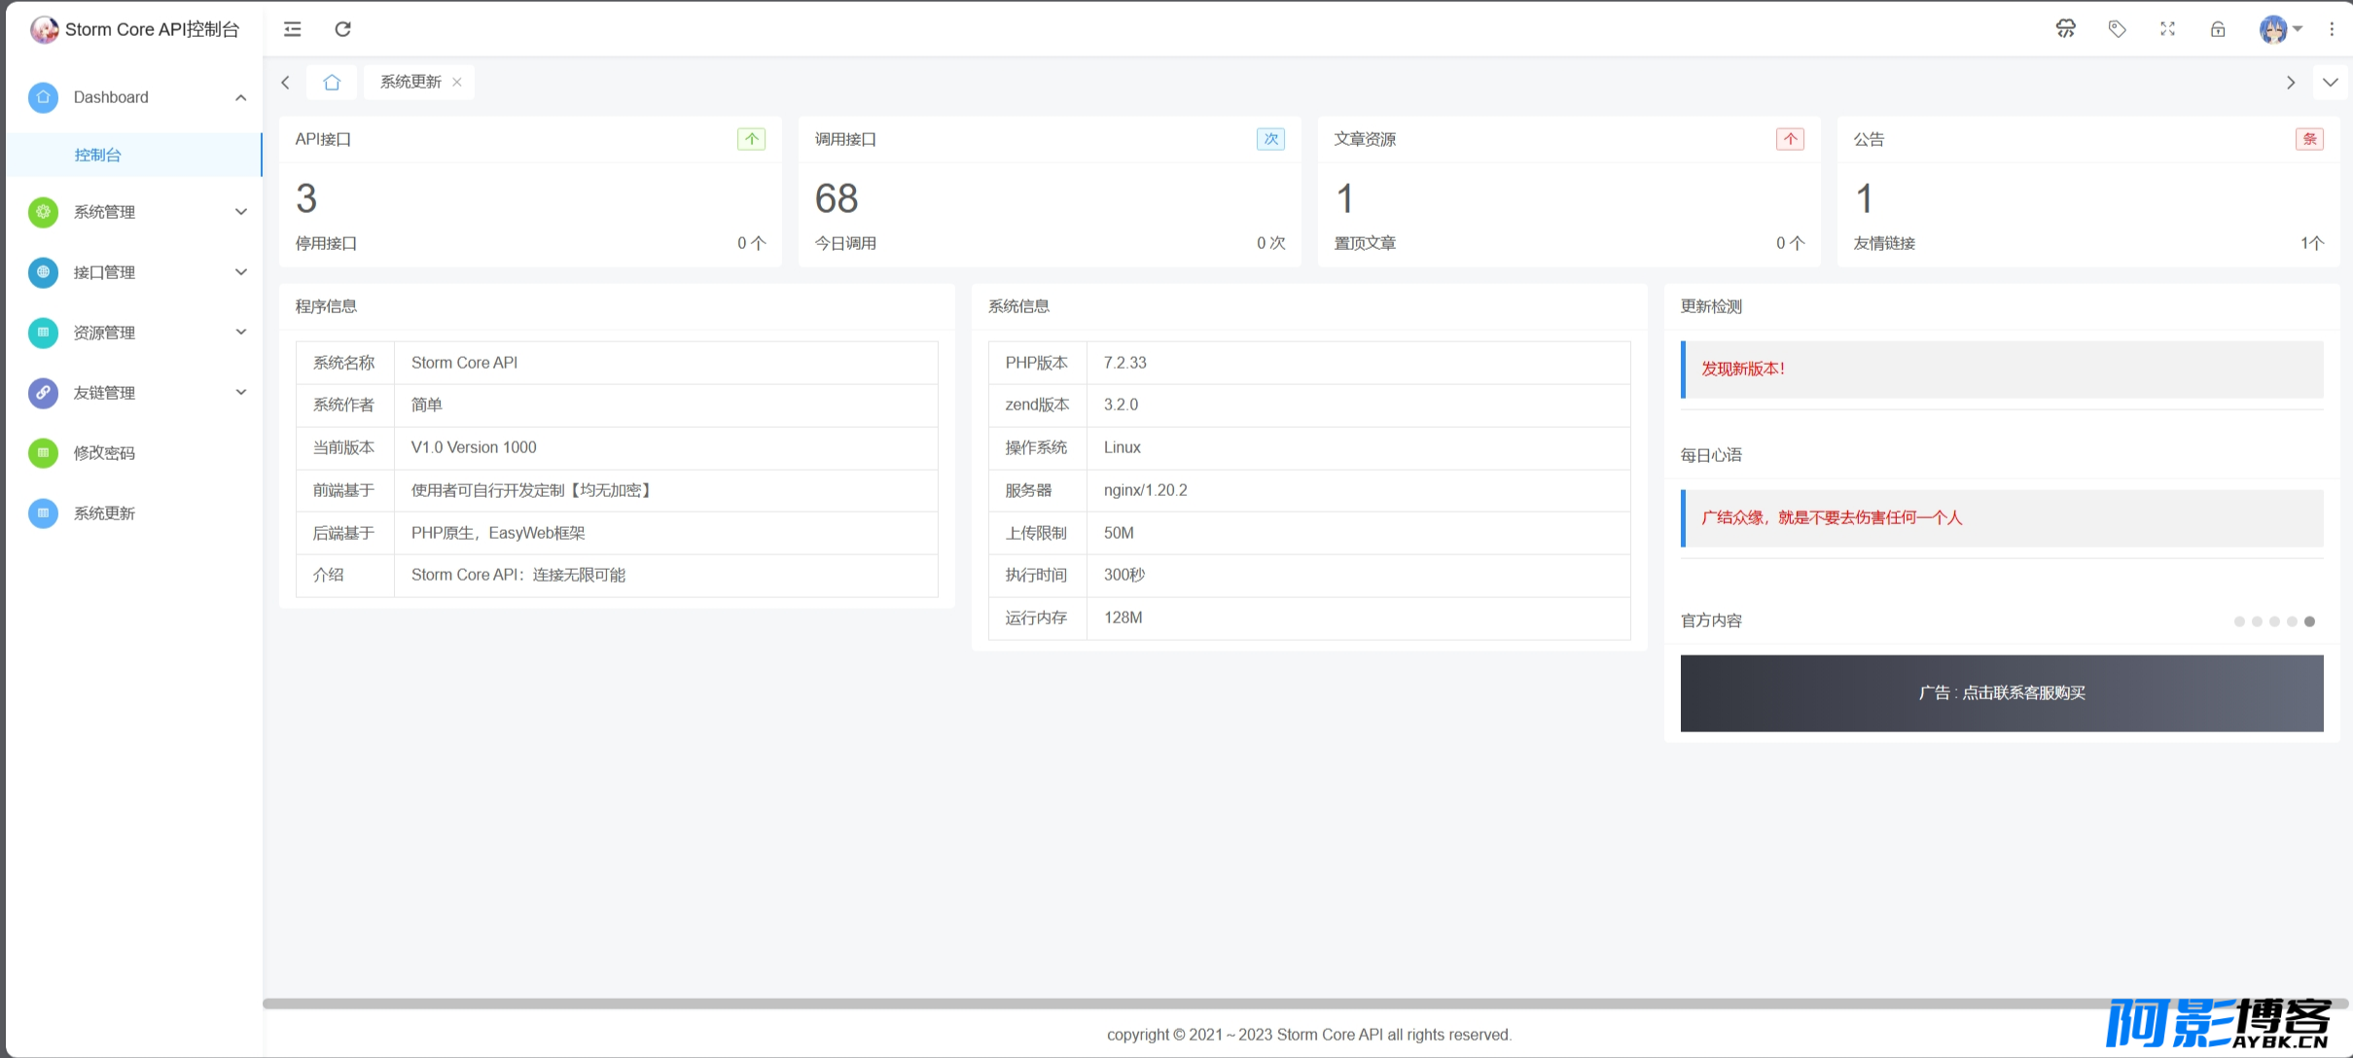The image size is (2353, 1058).
Task: Click the 调用接口 count 68
Action: (x=837, y=198)
